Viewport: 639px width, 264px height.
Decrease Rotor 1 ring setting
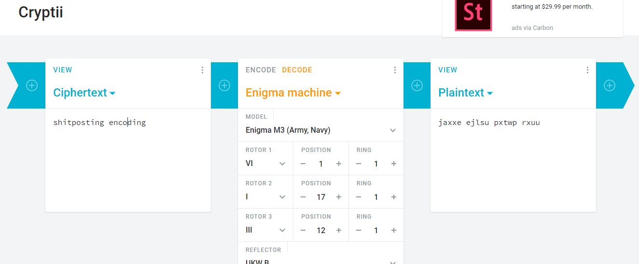coord(358,164)
